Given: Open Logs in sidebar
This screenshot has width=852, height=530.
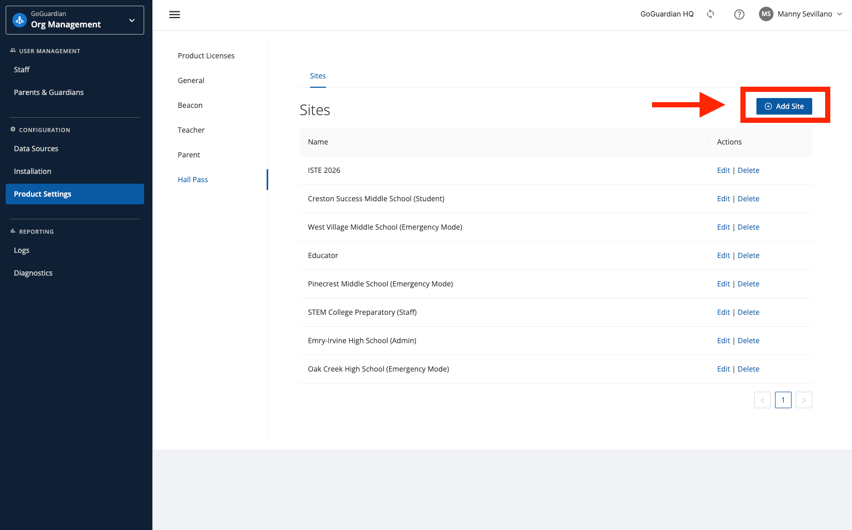Looking at the screenshot, I should tap(22, 250).
